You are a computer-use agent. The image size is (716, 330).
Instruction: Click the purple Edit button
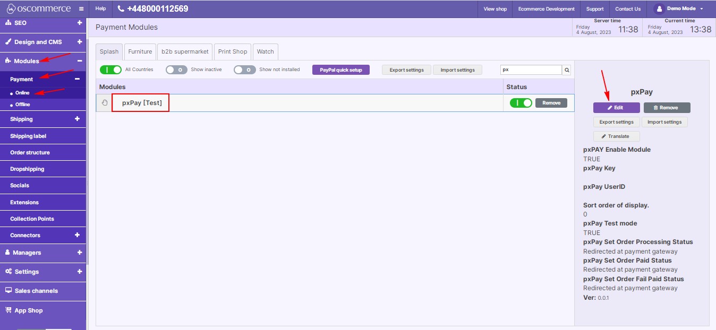(x=617, y=108)
